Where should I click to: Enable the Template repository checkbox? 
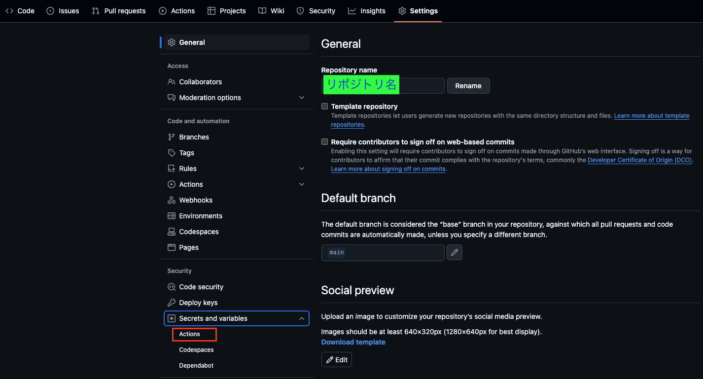pyautogui.click(x=324, y=105)
